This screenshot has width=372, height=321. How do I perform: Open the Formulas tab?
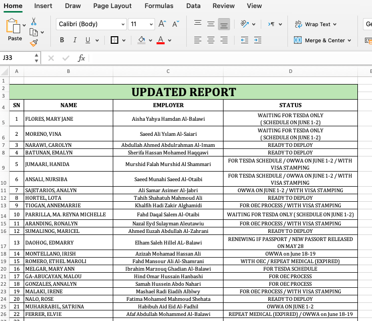[x=159, y=6]
